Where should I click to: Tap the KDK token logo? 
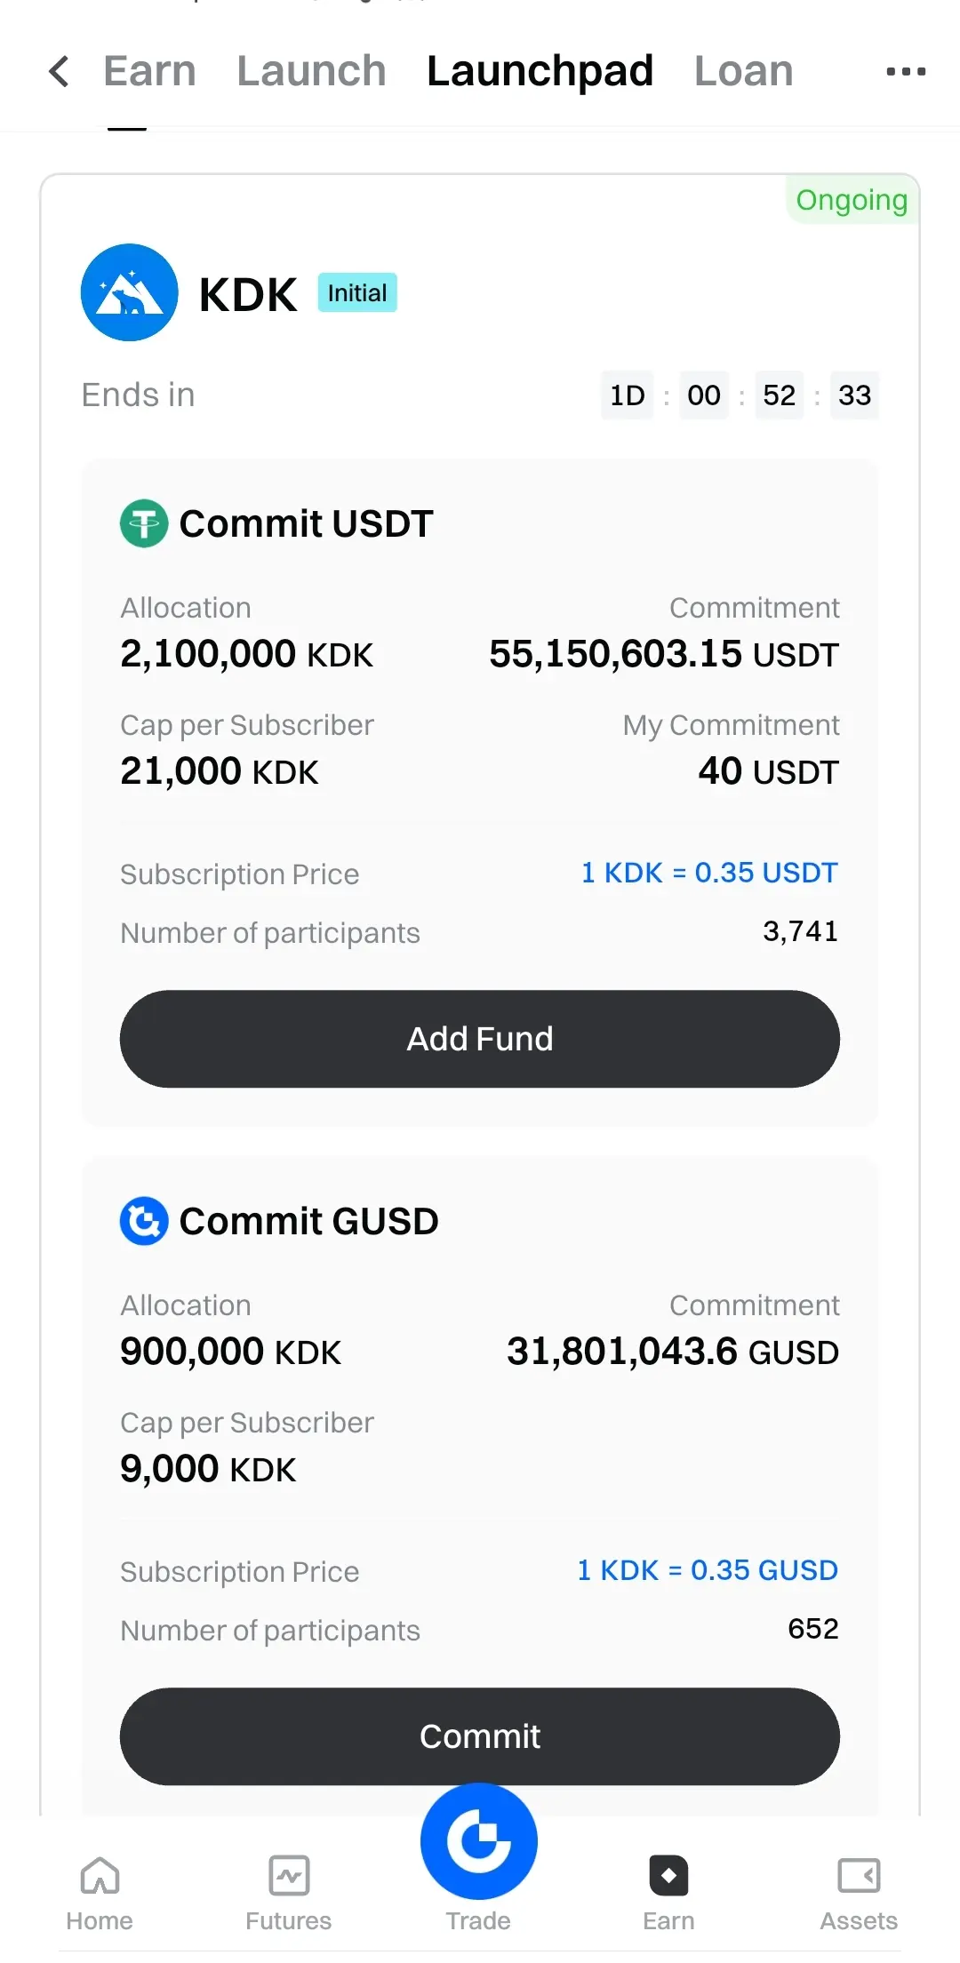pos(130,292)
